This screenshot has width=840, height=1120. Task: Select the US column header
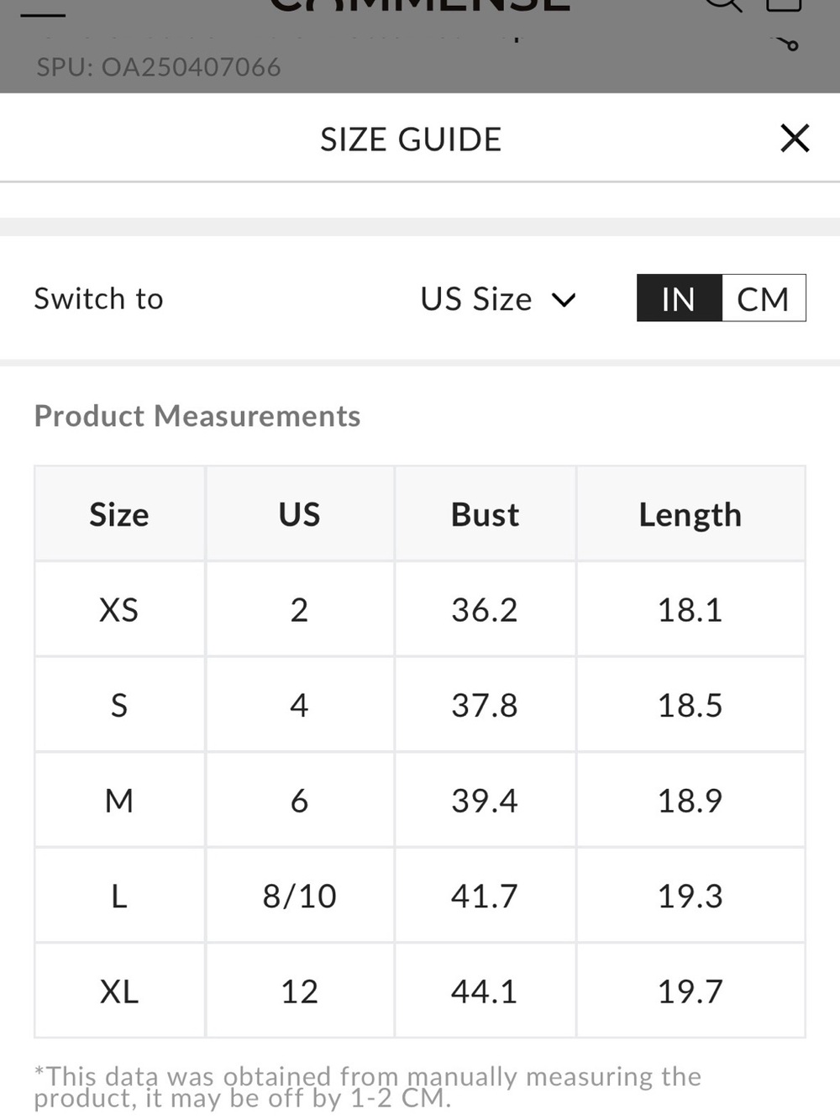[300, 514]
